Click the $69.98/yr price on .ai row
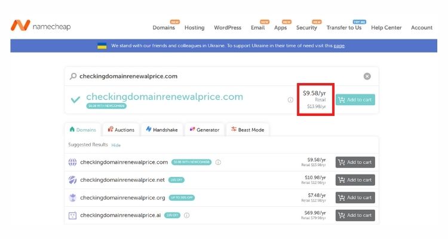This screenshot has height=239, width=448. click(x=315, y=213)
